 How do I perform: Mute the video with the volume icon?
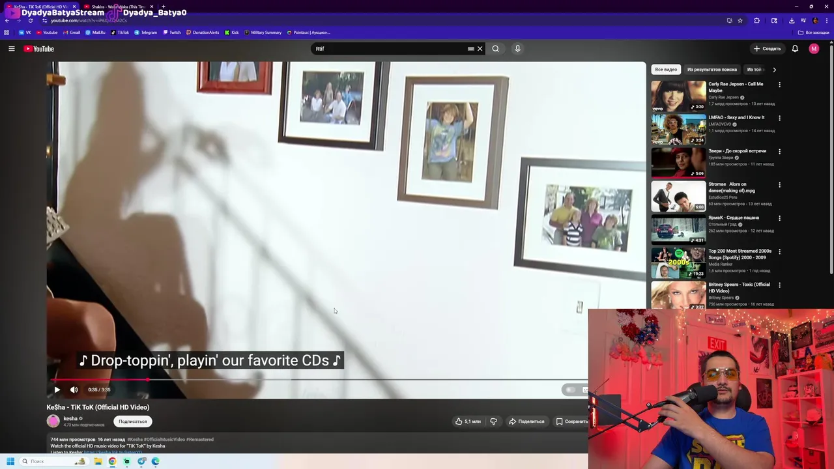(74, 390)
